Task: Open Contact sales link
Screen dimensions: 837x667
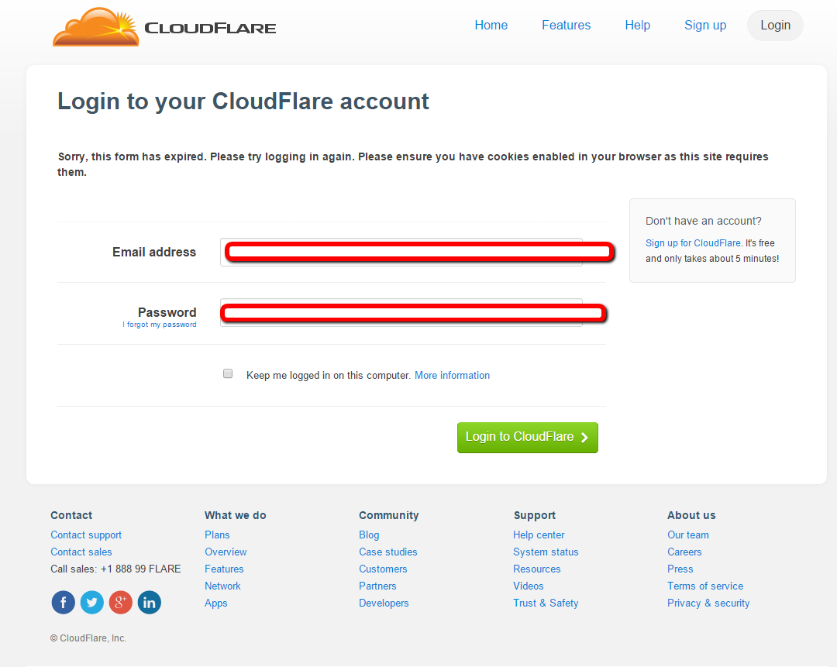Action: pyautogui.click(x=81, y=552)
